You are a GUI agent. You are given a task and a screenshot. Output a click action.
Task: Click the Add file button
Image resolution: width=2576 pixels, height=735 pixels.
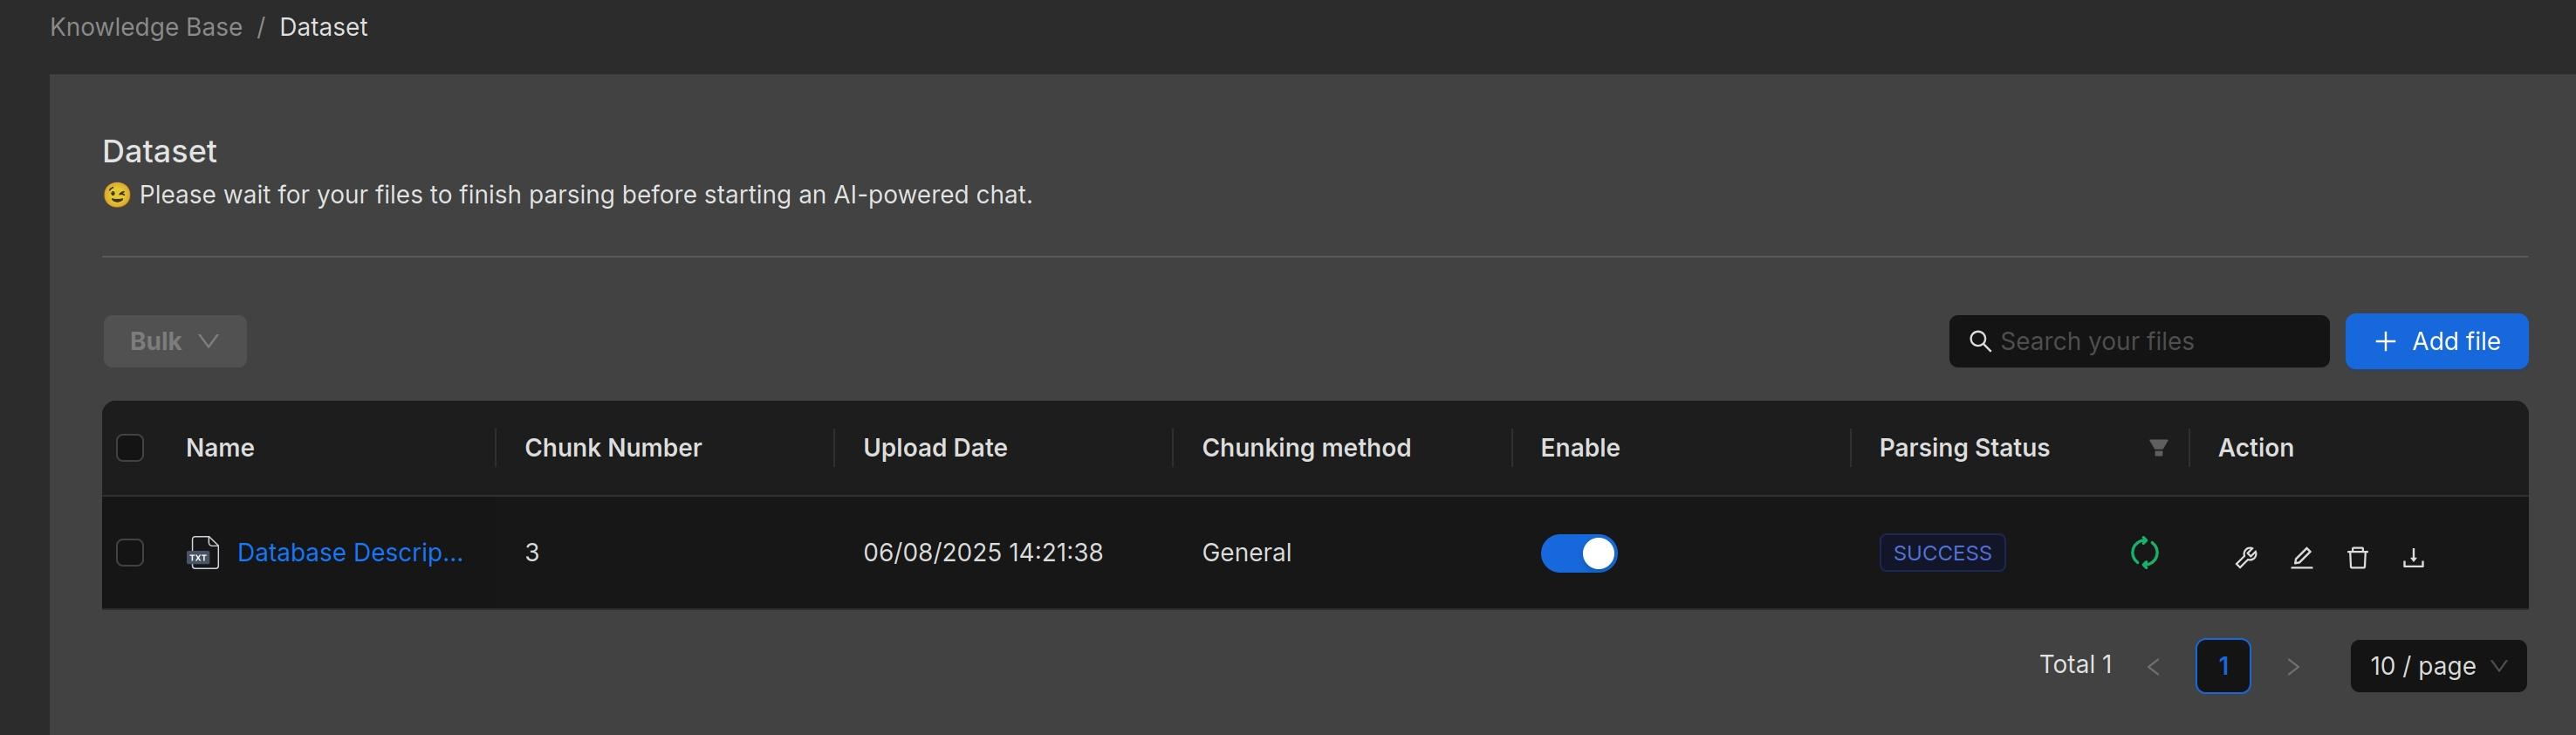(x=2436, y=341)
